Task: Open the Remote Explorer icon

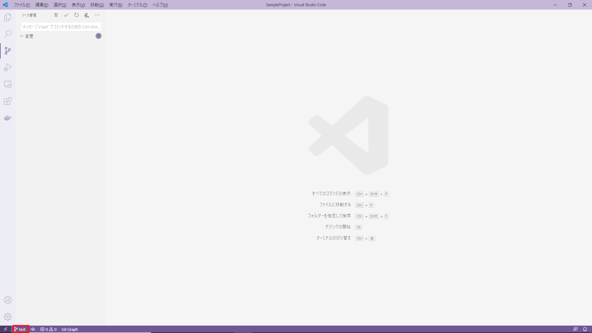Action: [x=8, y=84]
